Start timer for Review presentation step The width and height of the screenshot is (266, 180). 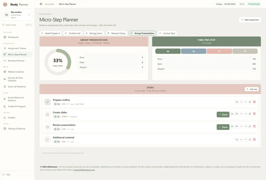pos(232,126)
